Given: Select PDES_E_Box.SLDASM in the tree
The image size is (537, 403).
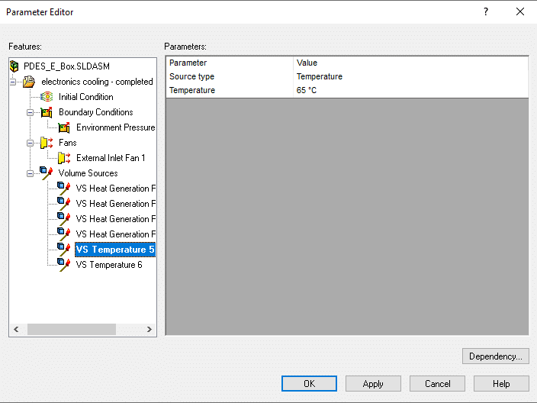Looking at the screenshot, I should pyautogui.click(x=67, y=66).
